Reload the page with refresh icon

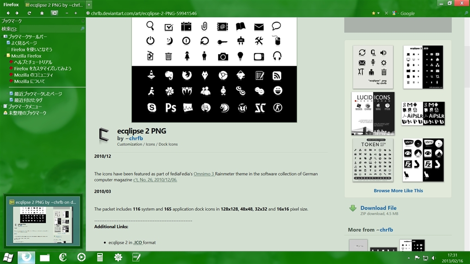(x=29, y=13)
